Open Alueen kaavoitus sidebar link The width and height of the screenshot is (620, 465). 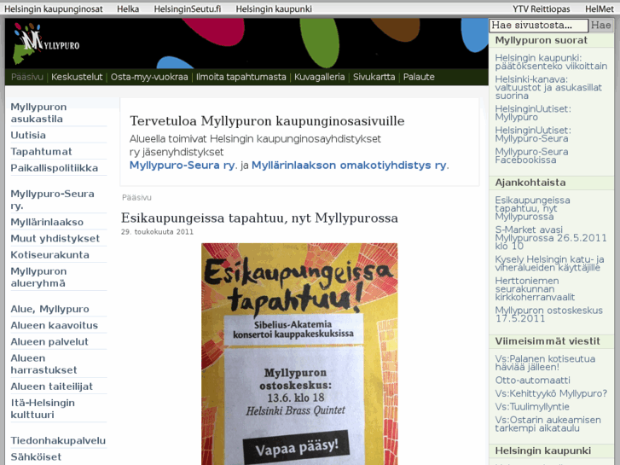click(55, 325)
